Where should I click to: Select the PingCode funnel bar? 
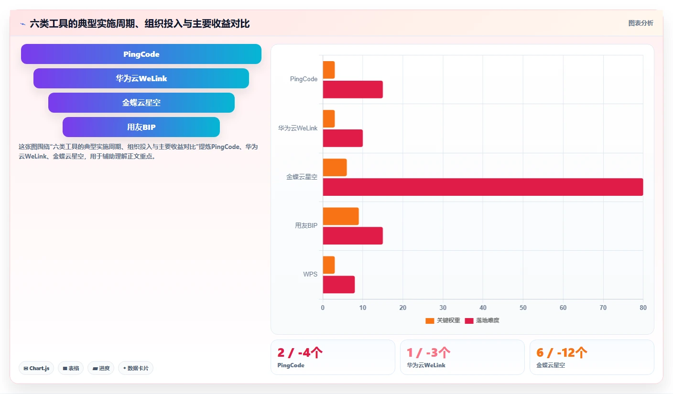[141, 54]
